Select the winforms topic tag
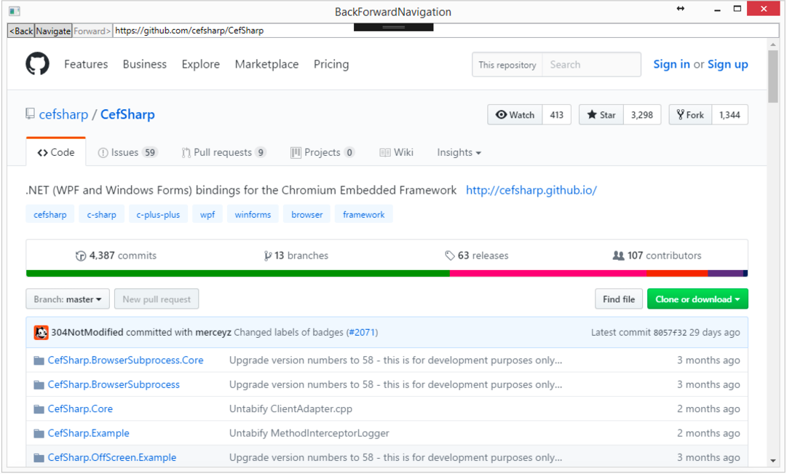Screen dimensions: 787x474 (253, 214)
